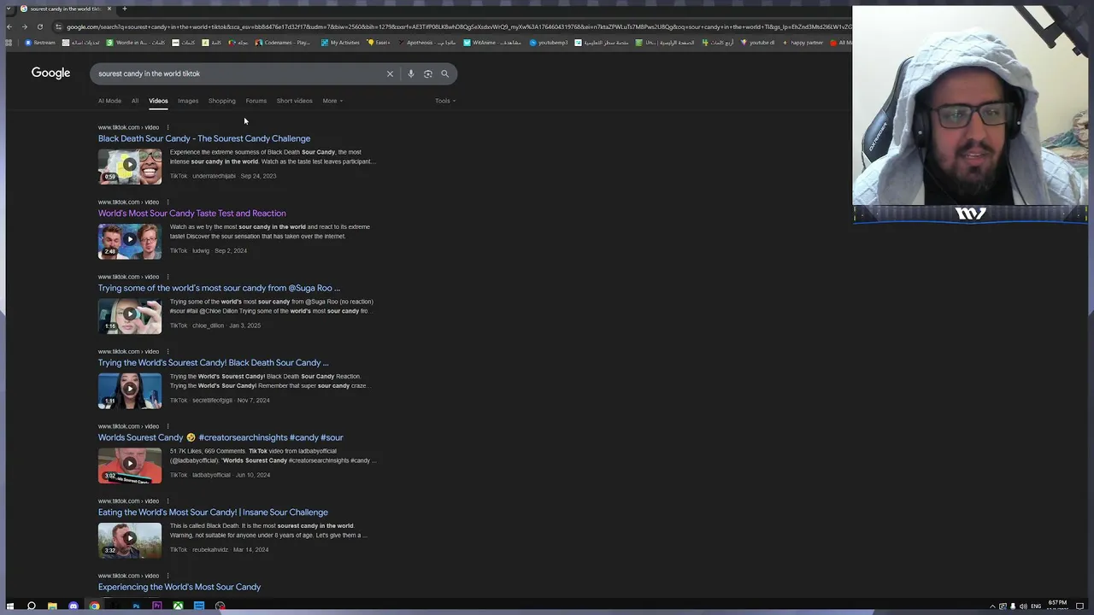The image size is (1094, 615).
Task: Open a new browser tab with the plus icon
Action: tap(124, 9)
